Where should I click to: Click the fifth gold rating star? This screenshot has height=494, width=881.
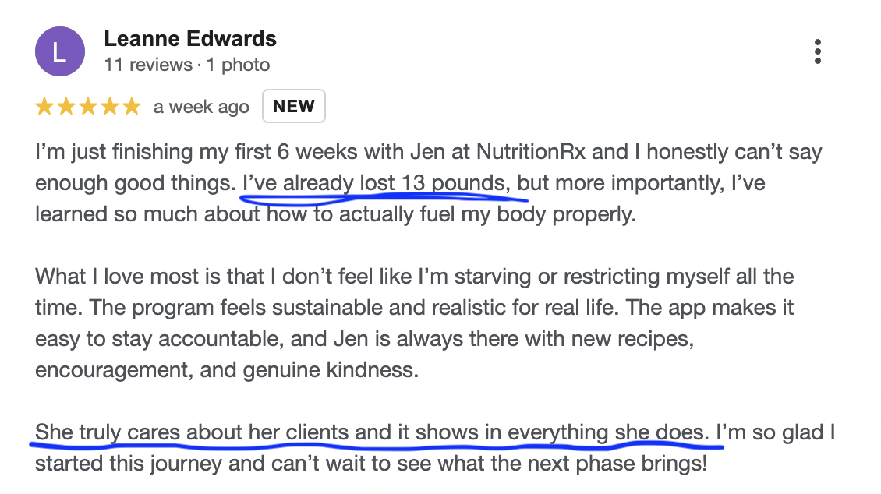tap(132, 106)
